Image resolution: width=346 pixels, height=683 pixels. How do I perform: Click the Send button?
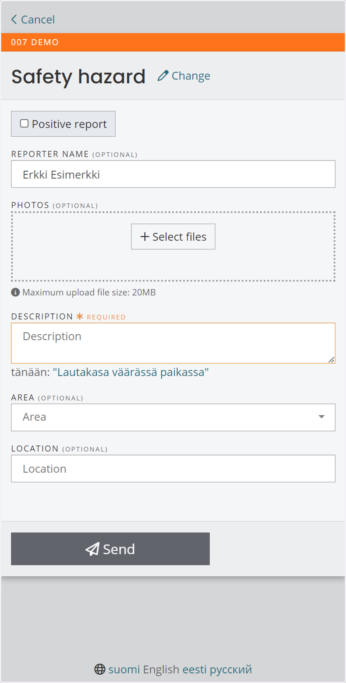tap(110, 549)
